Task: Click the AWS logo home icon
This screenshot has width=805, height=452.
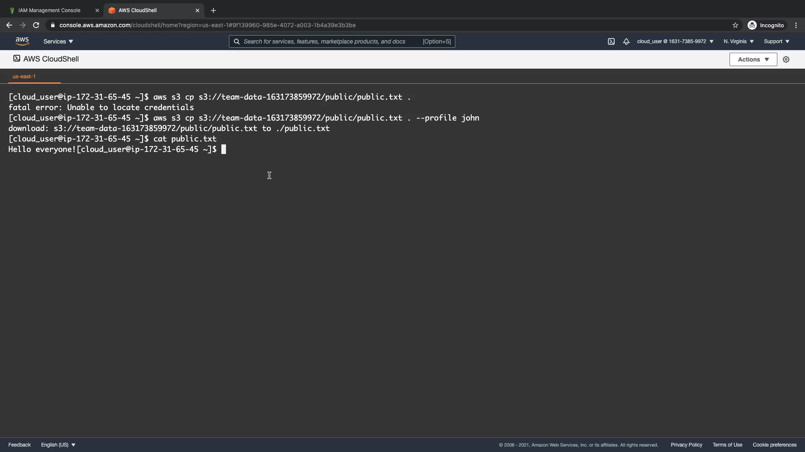Action: click(22, 41)
